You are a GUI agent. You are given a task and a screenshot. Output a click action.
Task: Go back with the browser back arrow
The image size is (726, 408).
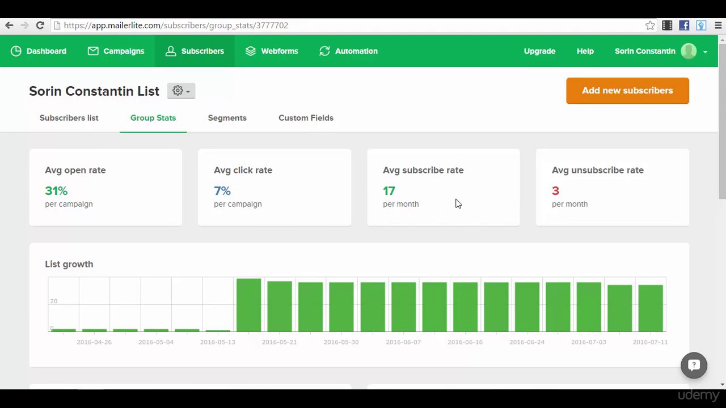pyautogui.click(x=9, y=25)
